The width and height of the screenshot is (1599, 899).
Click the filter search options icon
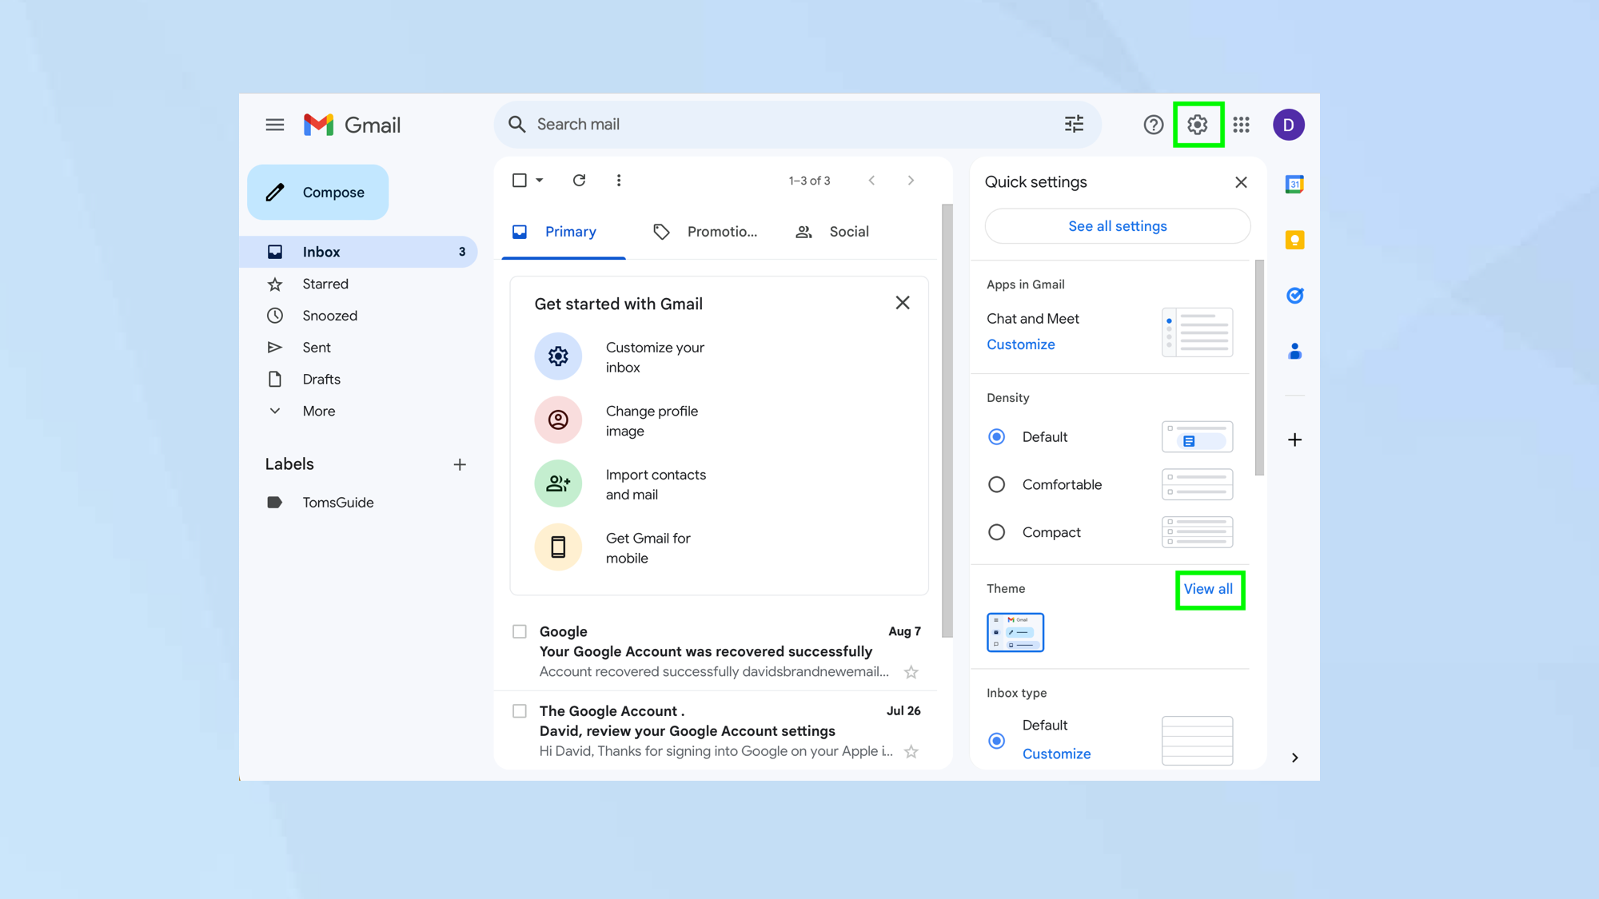[1074, 124]
